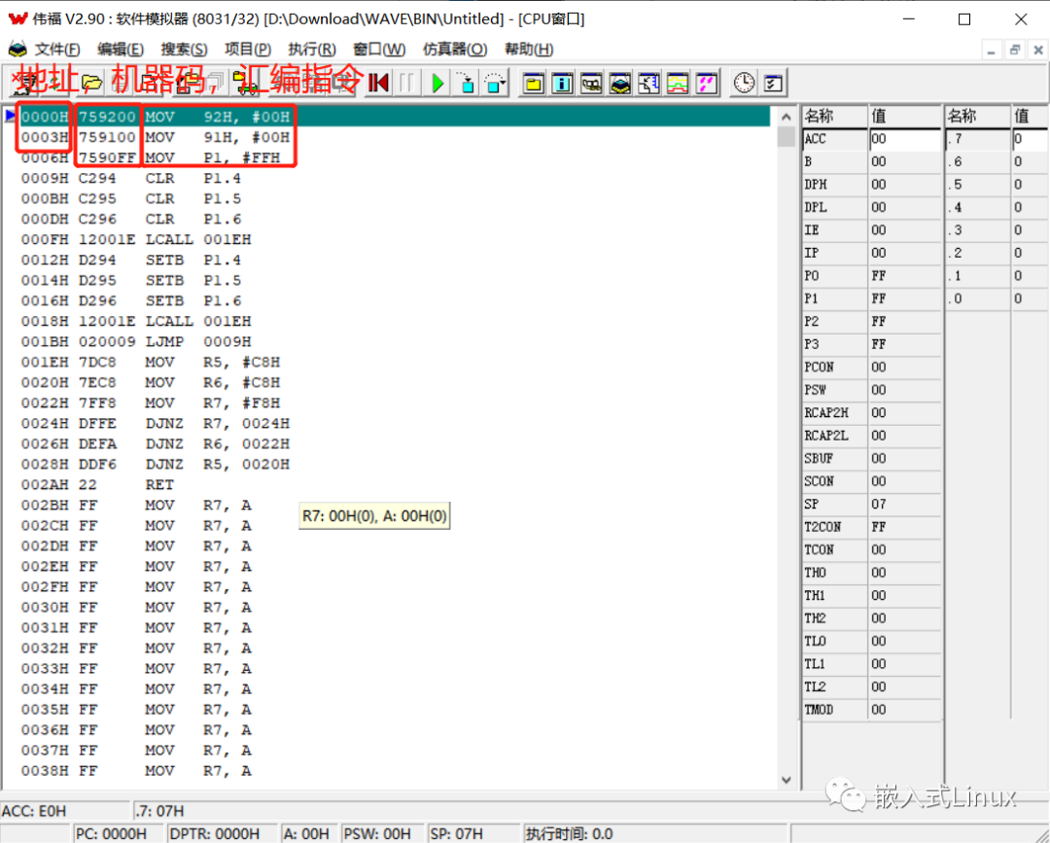Click the SP: 07H status bar field
The image size is (1050, 843).
tap(473, 834)
